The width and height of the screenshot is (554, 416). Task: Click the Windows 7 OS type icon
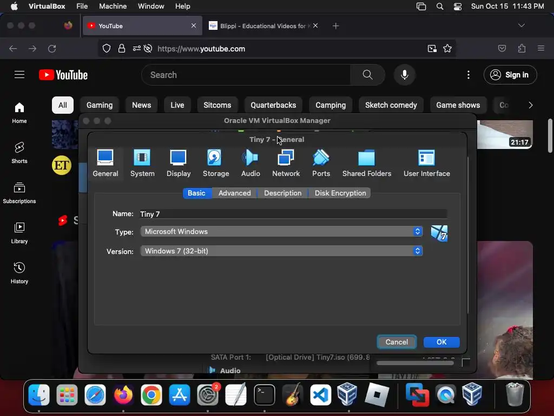(439, 233)
